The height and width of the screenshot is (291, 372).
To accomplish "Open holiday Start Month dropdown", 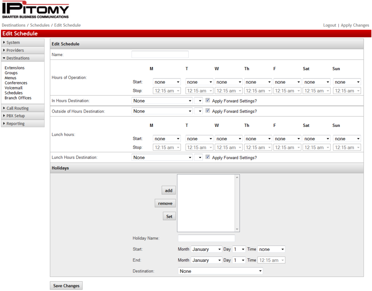I will click(x=206, y=249).
